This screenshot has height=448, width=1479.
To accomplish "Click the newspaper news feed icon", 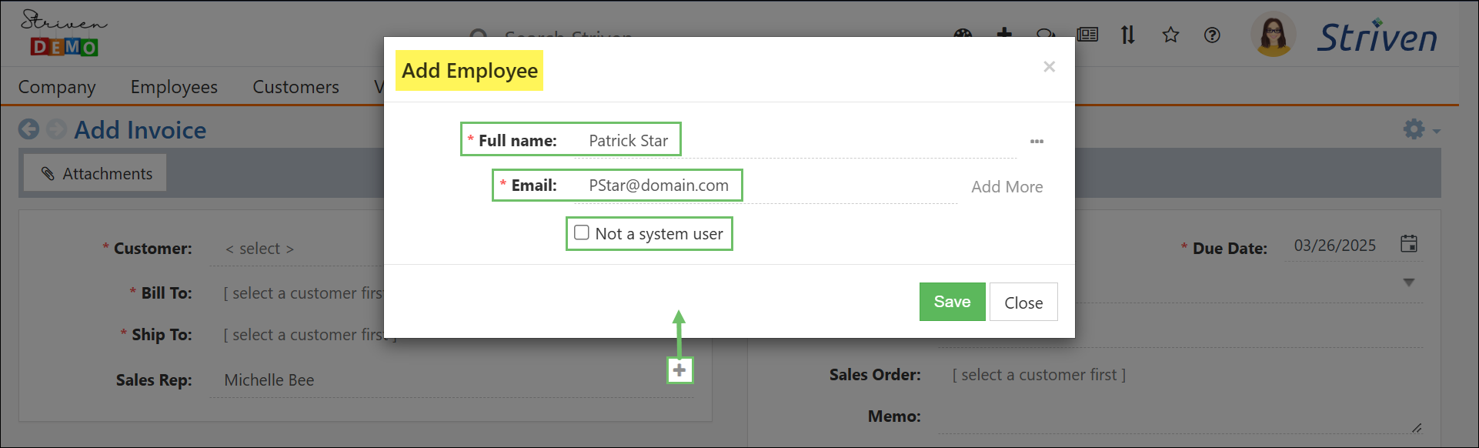I will [x=1087, y=35].
